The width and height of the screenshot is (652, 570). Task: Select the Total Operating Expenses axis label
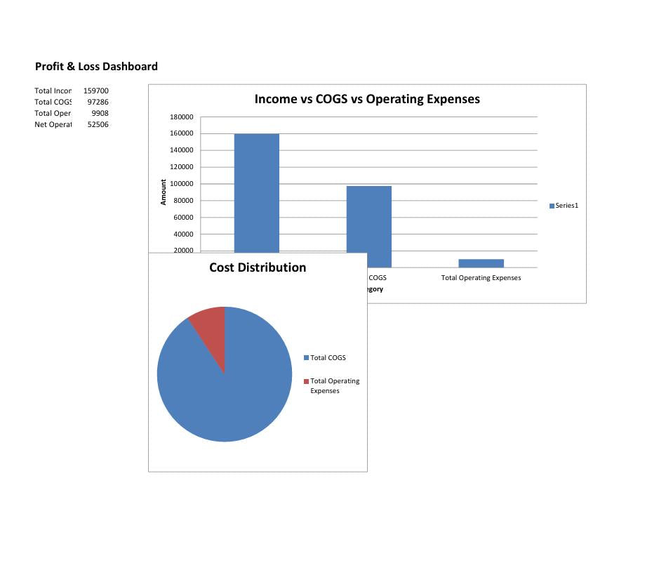(481, 277)
